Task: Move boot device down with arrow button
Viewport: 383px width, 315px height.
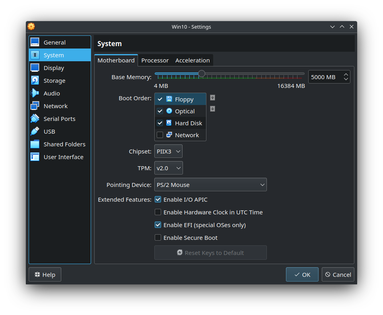Action: (x=212, y=109)
